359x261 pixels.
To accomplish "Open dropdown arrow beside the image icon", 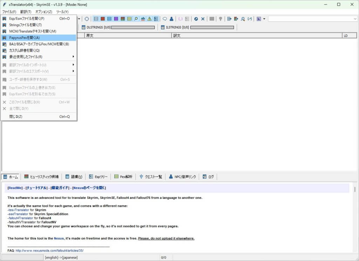I will pyautogui.click(x=264, y=19).
